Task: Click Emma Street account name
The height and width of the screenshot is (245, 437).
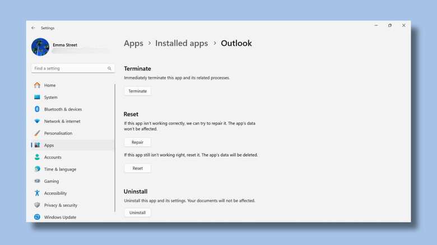Action: coord(65,45)
